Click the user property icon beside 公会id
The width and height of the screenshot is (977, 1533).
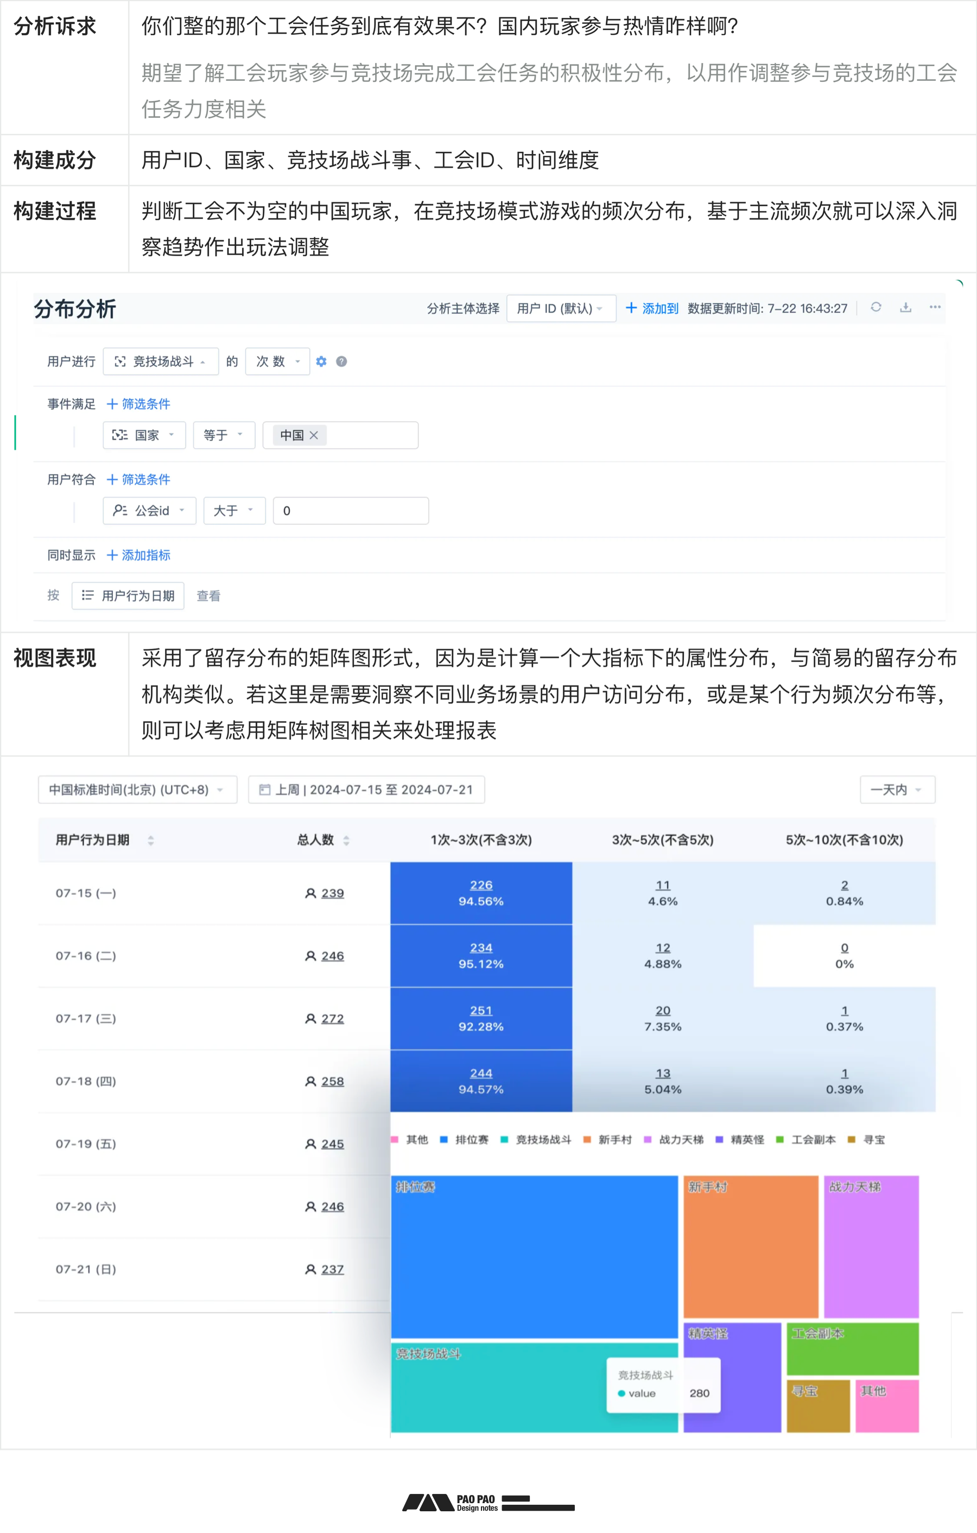[x=120, y=511]
